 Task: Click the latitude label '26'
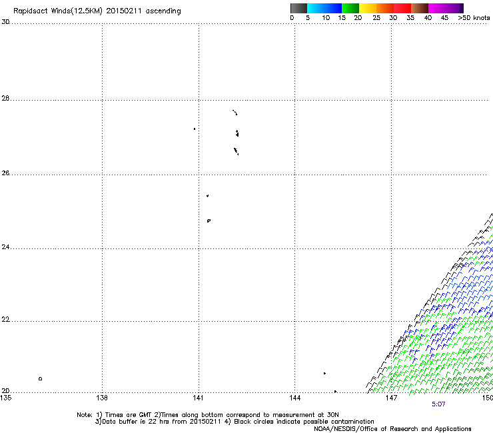coord(5,173)
